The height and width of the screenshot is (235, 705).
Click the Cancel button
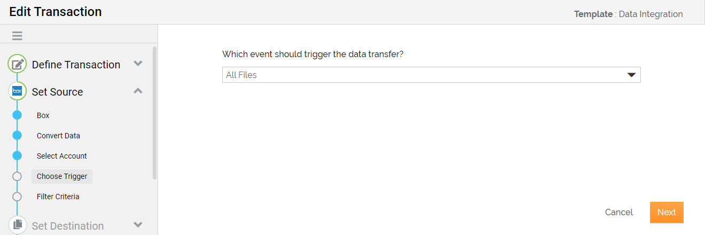point(619,212)
